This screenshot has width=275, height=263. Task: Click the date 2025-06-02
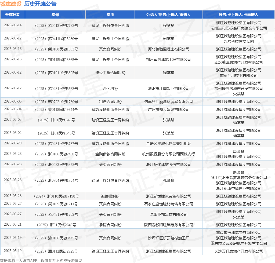[13, 133]
